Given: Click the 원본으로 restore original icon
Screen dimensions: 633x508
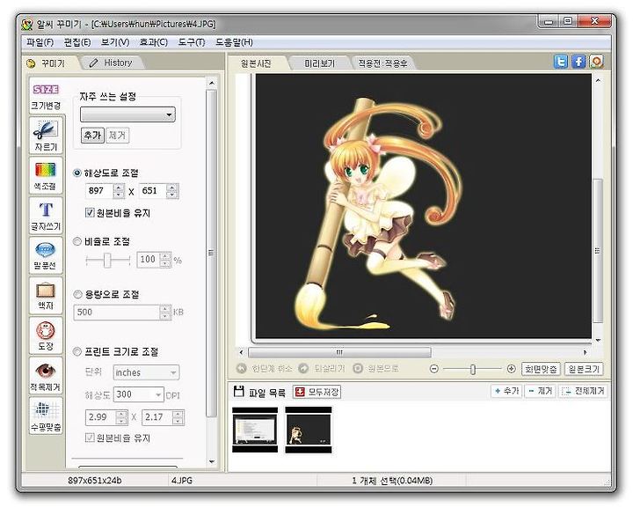Looking at the screenshot, I should (x=358, y=369).
